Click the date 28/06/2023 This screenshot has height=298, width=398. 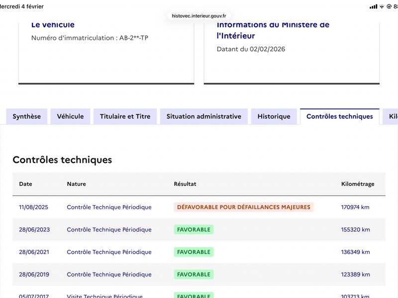[34, 229]
